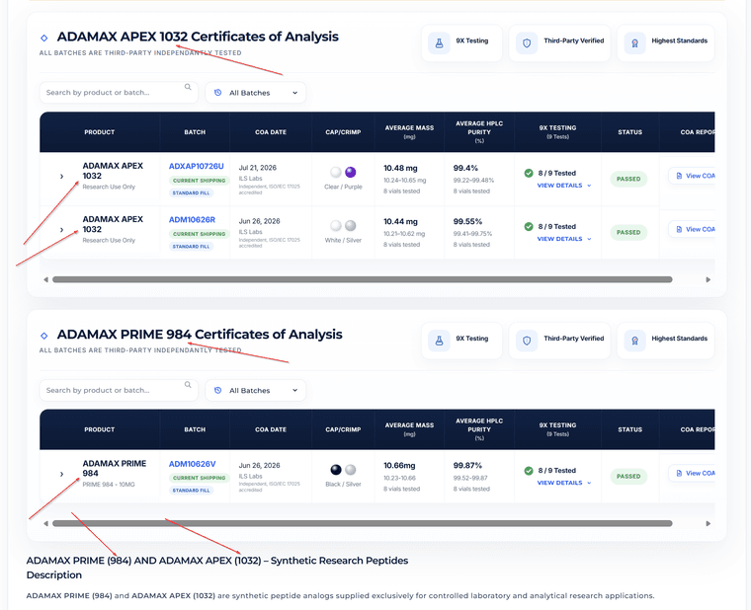Click Current Shipping tag under ADXAP10726U
The width and height of the screenshot is (751, 610).
[200, 181]
